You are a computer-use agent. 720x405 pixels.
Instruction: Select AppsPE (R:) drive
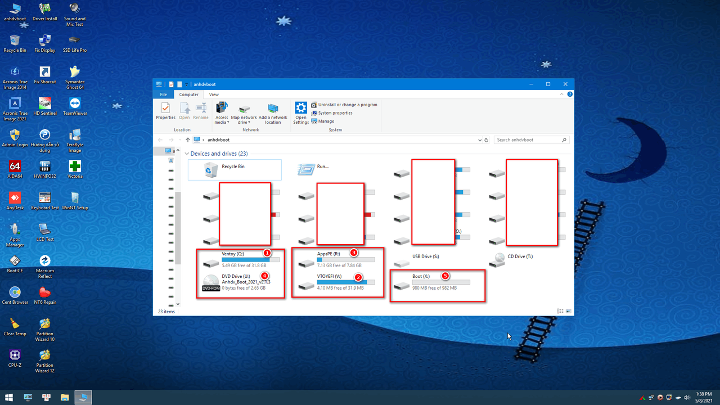[x=336, y=259]
